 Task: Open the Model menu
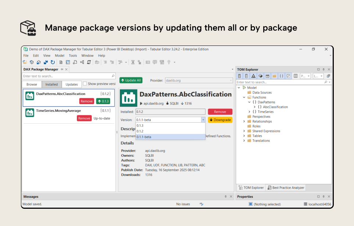pyautogui.click(x=60, y=56)
